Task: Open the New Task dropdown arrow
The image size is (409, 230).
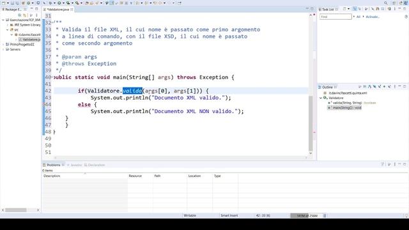Action: pyautogui.click(x=349, y=9)
